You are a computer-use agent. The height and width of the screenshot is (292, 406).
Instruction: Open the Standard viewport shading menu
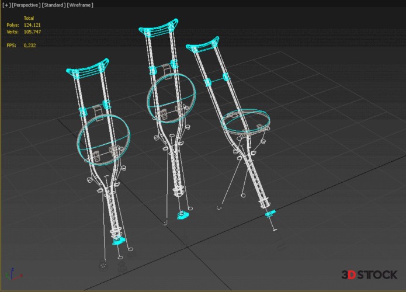click(x=54, y=5)
